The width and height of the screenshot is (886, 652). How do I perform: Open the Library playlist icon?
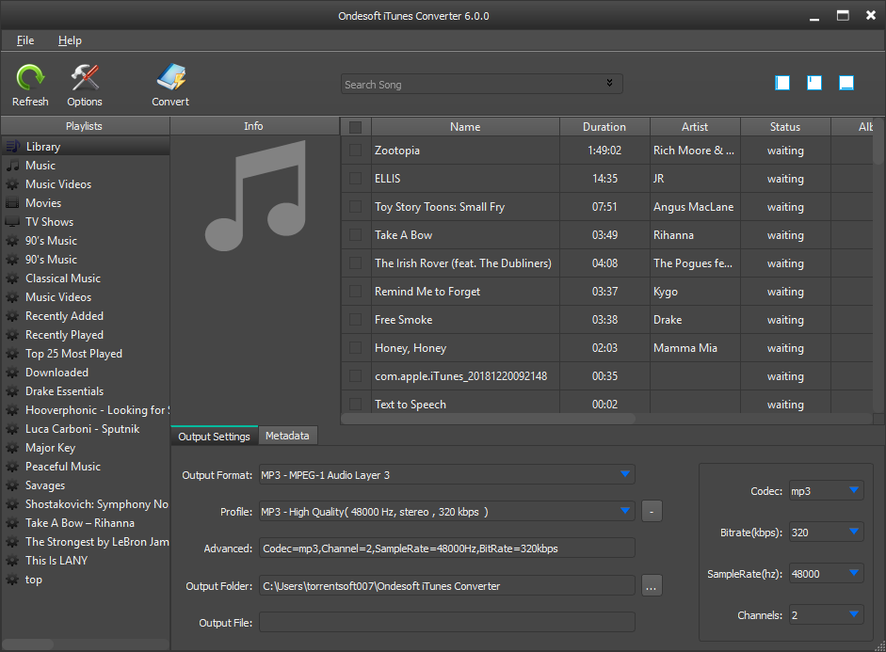pos(12,147)
